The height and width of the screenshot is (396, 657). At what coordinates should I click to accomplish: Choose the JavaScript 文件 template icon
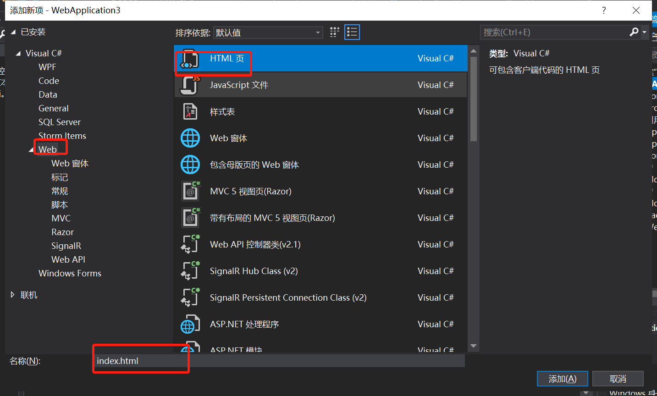(190, 85)
